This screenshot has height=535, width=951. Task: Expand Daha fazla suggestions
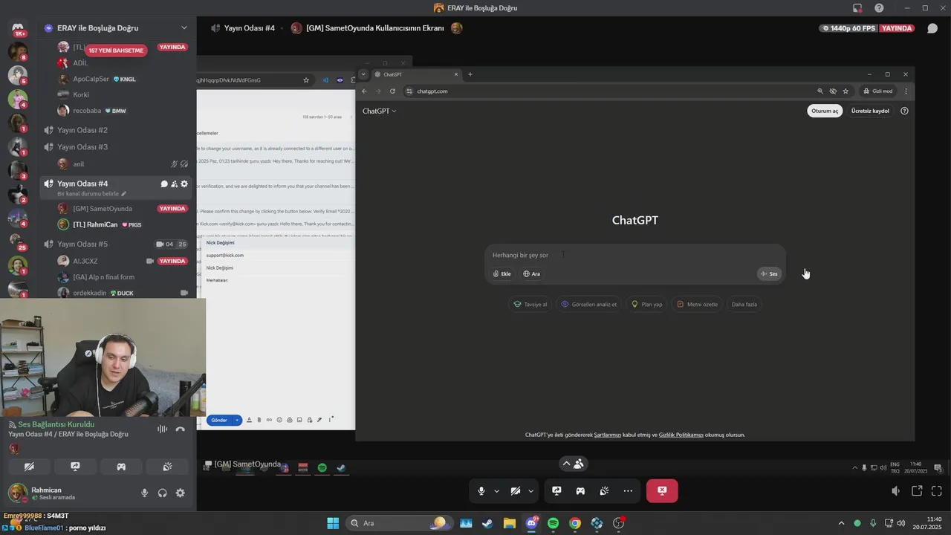[x=744, y=304]
